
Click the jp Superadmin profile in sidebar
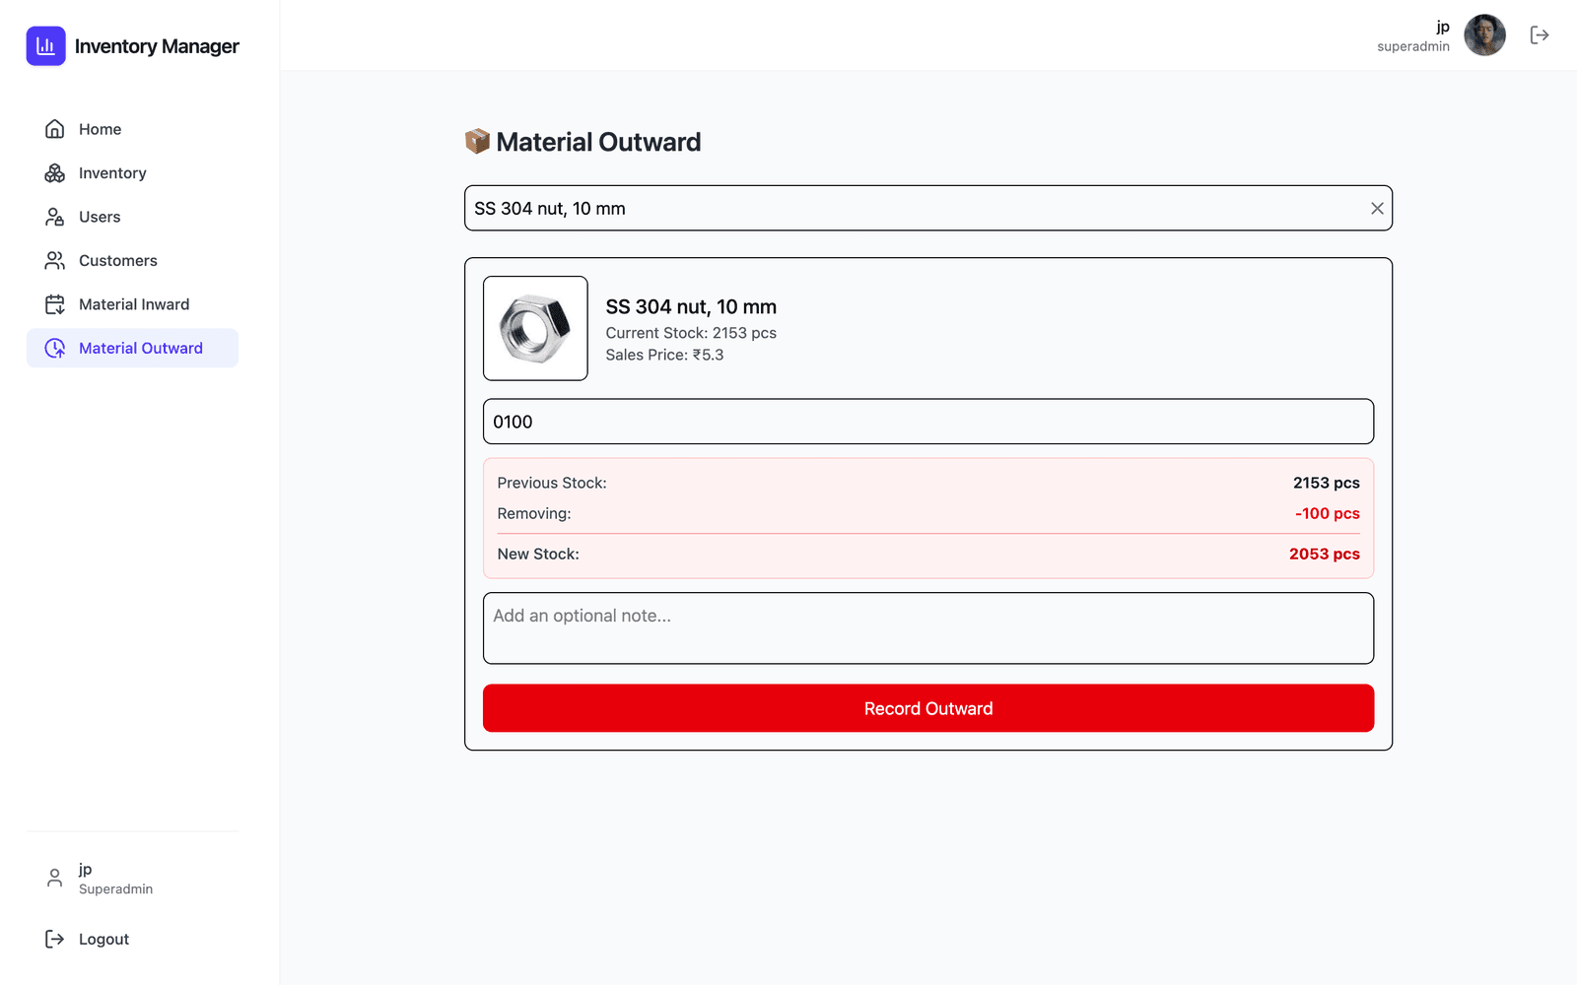[x=132, y=879]
